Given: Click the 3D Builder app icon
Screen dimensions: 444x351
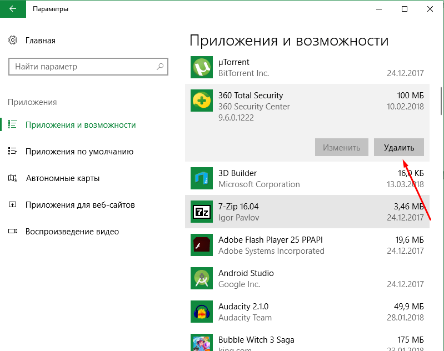Looking at the screenshot, I should (202, 178).
